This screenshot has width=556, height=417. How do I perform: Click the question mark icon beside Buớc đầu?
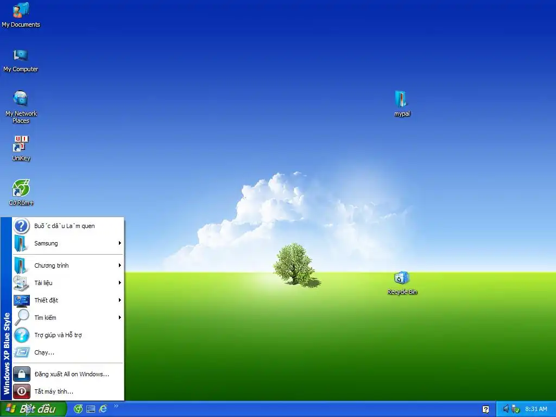[x=21, y=226]
